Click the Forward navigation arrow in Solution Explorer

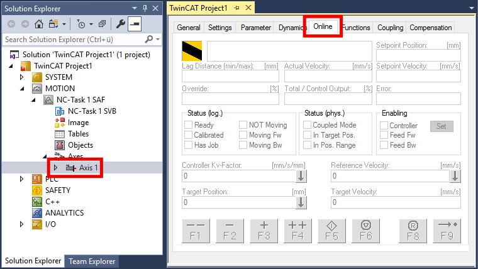pyautogui.click(x=25, y=24)
